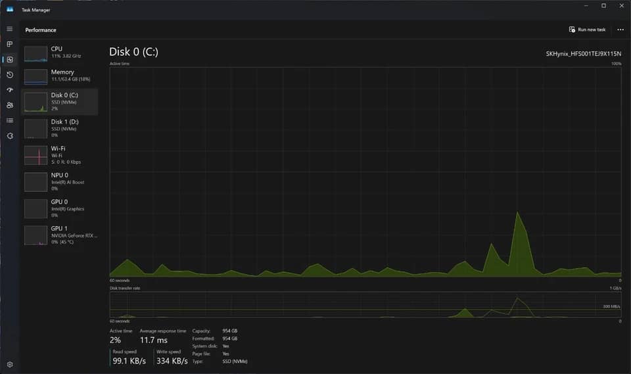The image size is (631, 374).
Task: Click the SKHynix_HFS001TEJ9X115N model name
Action: click(x=584, y=53)
